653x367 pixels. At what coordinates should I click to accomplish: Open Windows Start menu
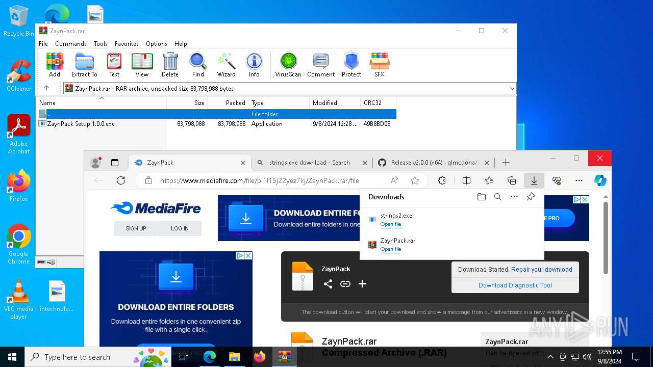pos(12,357)
